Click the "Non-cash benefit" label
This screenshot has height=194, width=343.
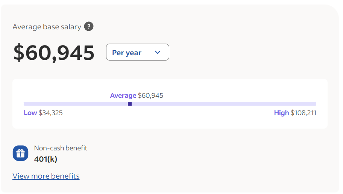[61, 148]
